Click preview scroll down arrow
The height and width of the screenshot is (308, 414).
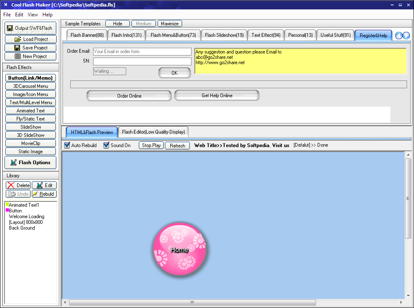point(408,296)
